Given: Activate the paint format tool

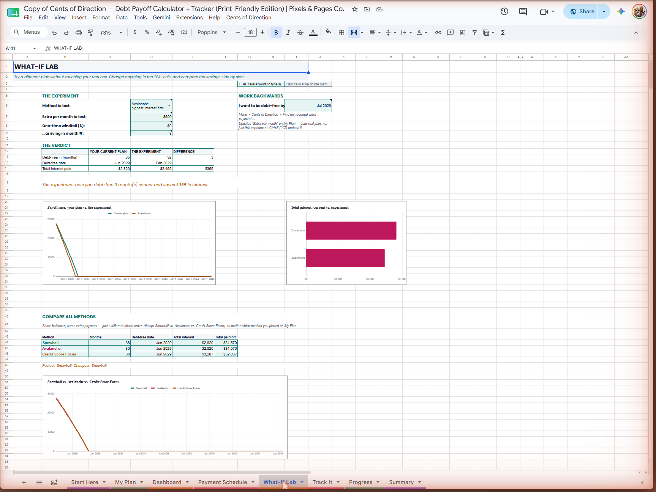Looking at the screenshot, I should click(x=90, y=33).
